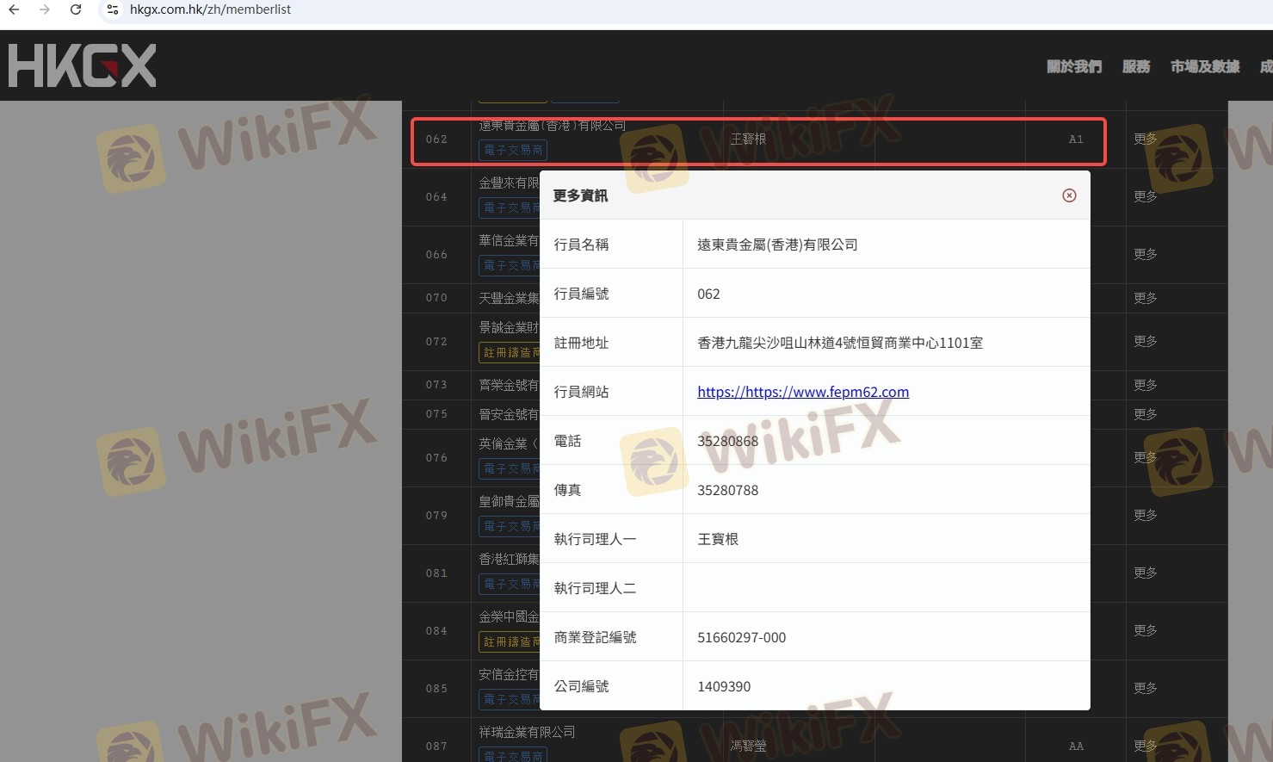This screenshot has width=1273, height=762.
Task: Click the browser forward arrow
Action: (45, 9)
